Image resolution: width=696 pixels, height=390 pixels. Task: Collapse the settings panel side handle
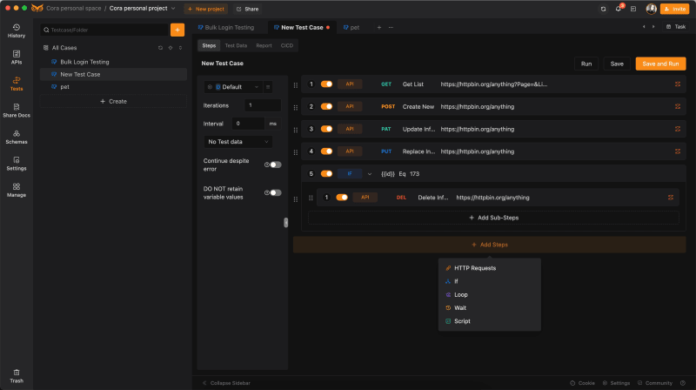(286, 222)
